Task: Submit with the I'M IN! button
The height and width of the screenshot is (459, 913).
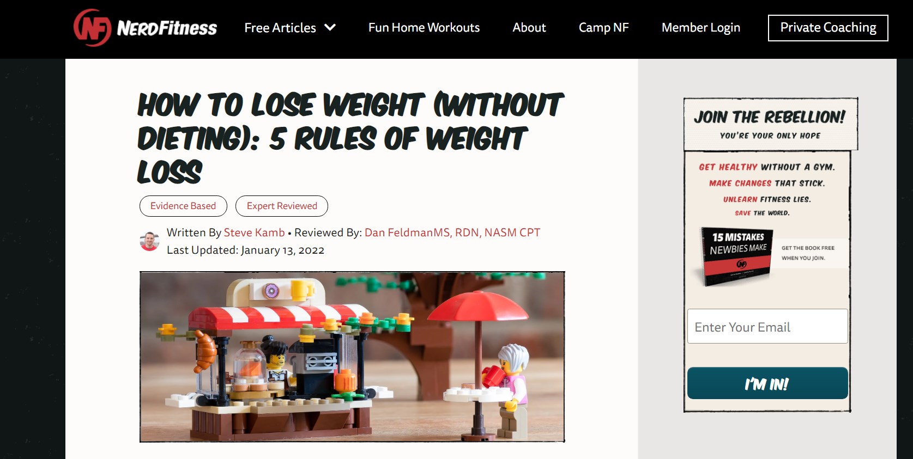Action: point(767,383)
